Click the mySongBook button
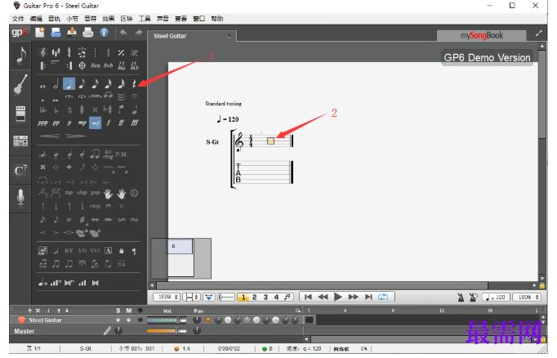The height and width of the screenshot is (358, 557). pos(482,35)
